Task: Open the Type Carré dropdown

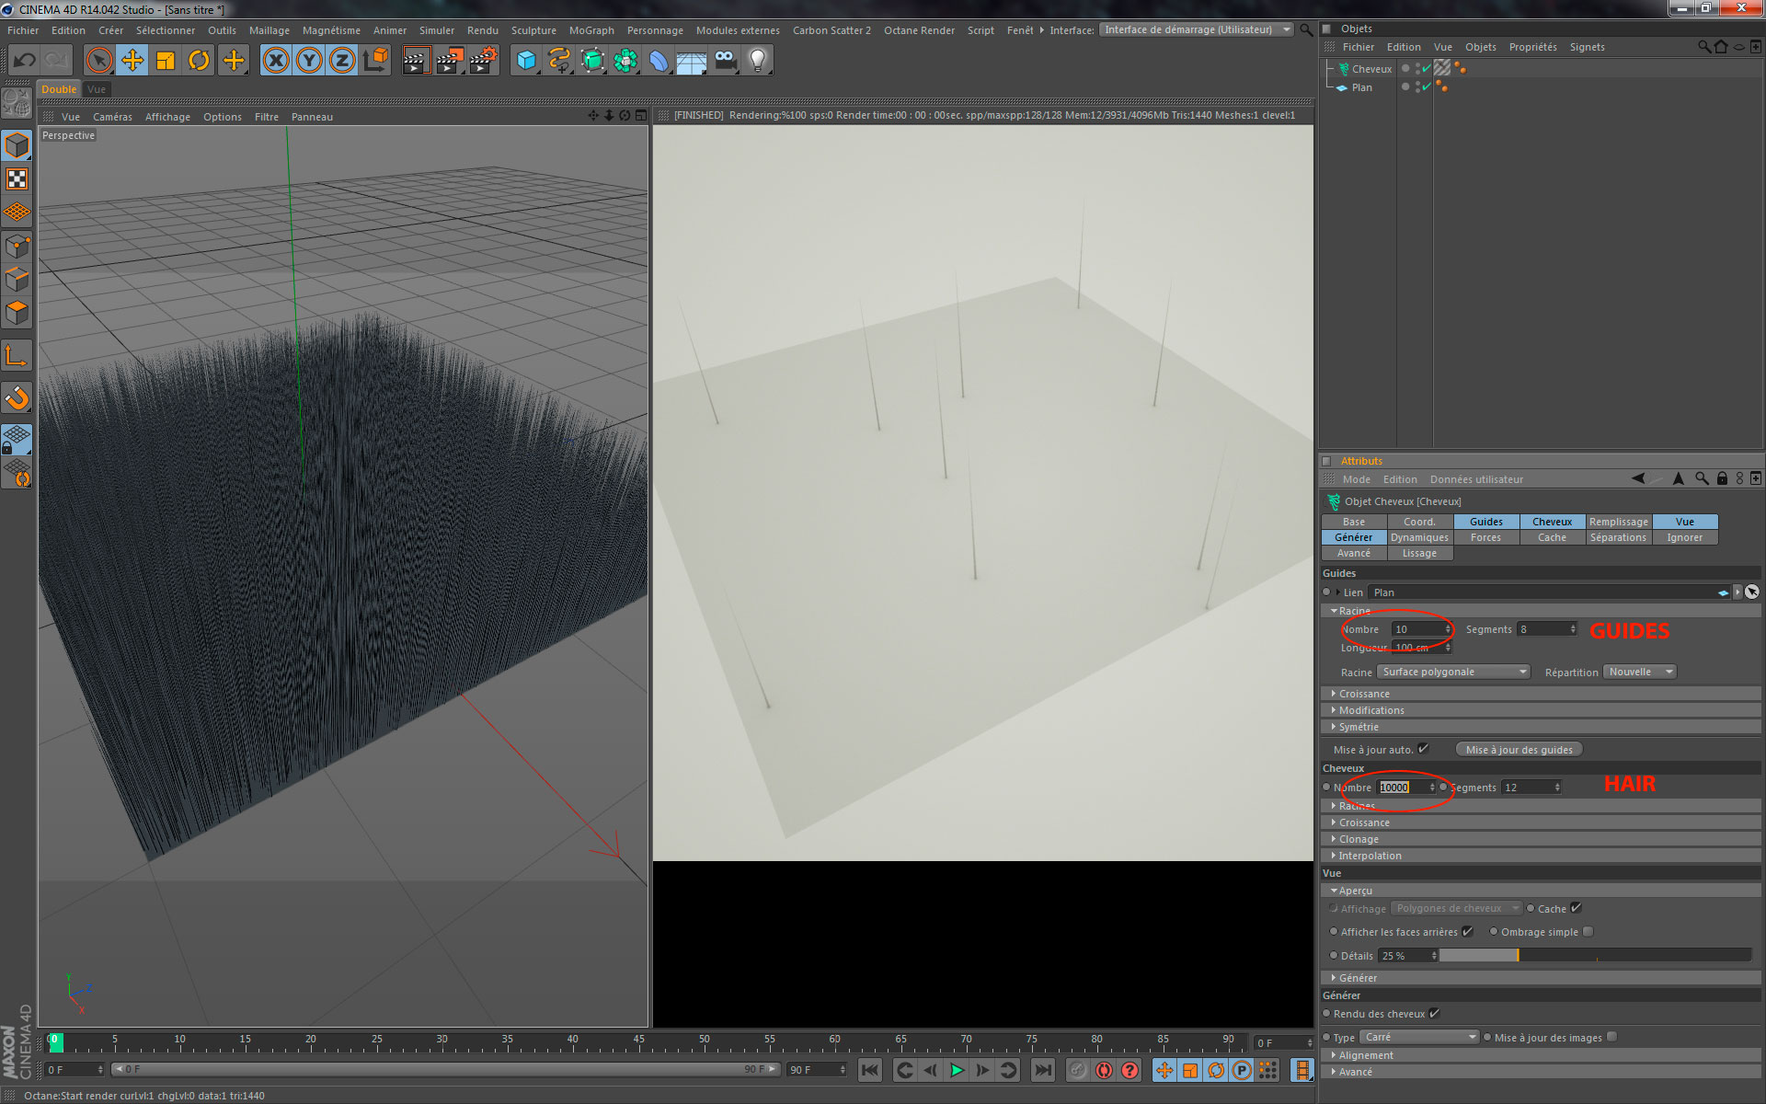Action: click(x=1419, y=1037)
